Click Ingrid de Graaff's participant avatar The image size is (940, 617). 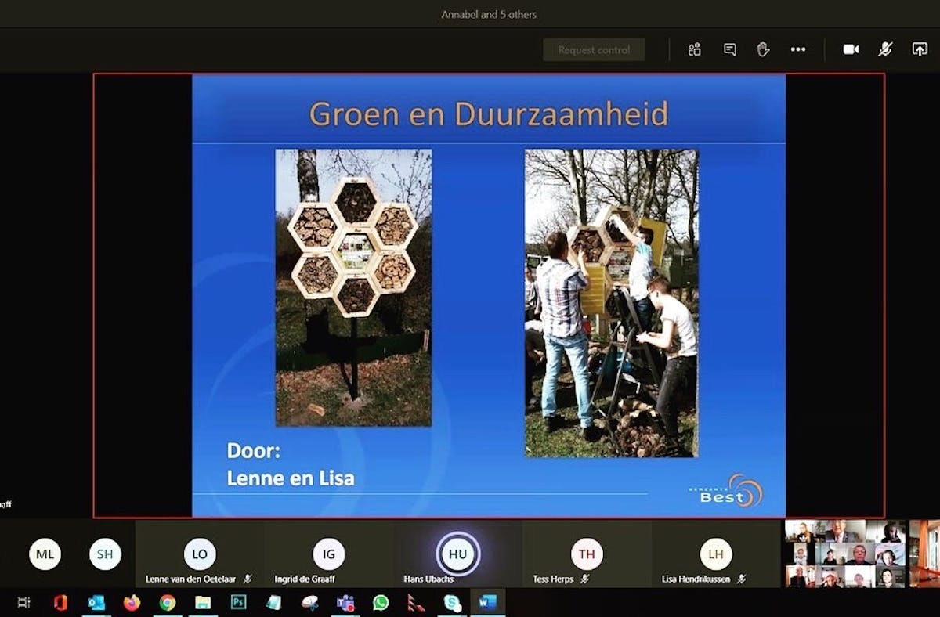click(x=328, y=554)
